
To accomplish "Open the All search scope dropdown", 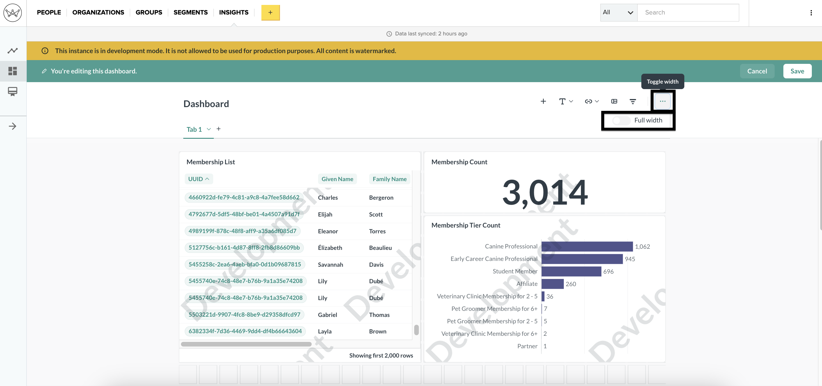I will coord(618,12).
